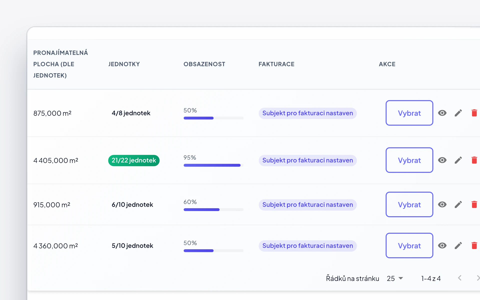The height and width of the screenshot is (300, 480).
Task: Click the 1-4 z 4 pagination text
Action: pos(431,278)
